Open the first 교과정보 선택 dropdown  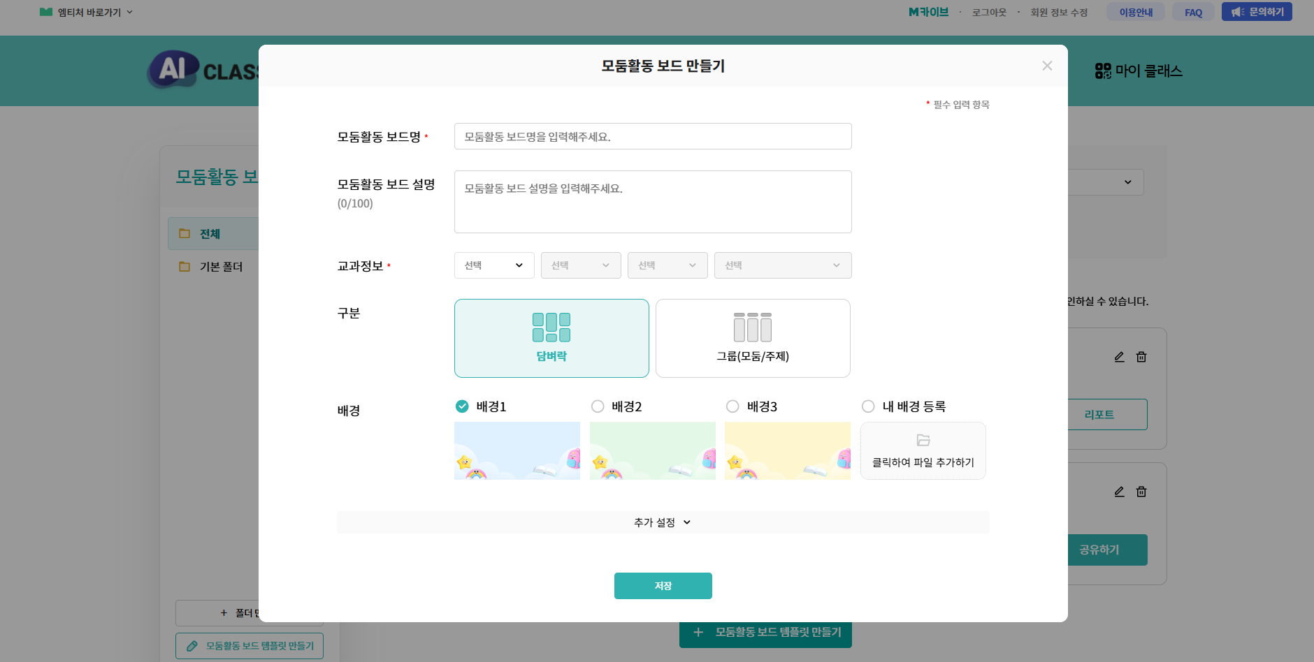494,265
